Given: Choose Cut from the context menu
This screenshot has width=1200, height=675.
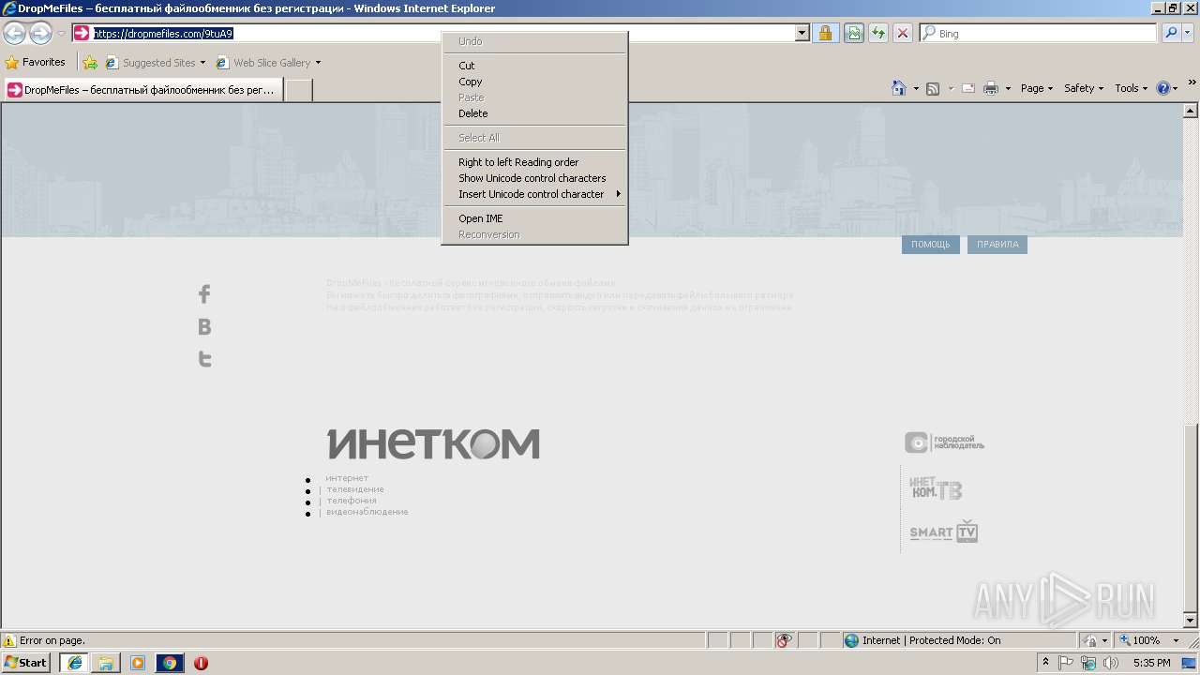Looking at the screenshot, I should (x=534, y=66).
